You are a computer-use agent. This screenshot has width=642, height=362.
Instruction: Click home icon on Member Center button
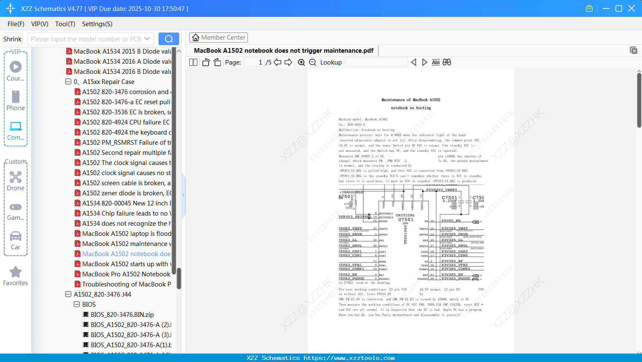click(196, 38)
